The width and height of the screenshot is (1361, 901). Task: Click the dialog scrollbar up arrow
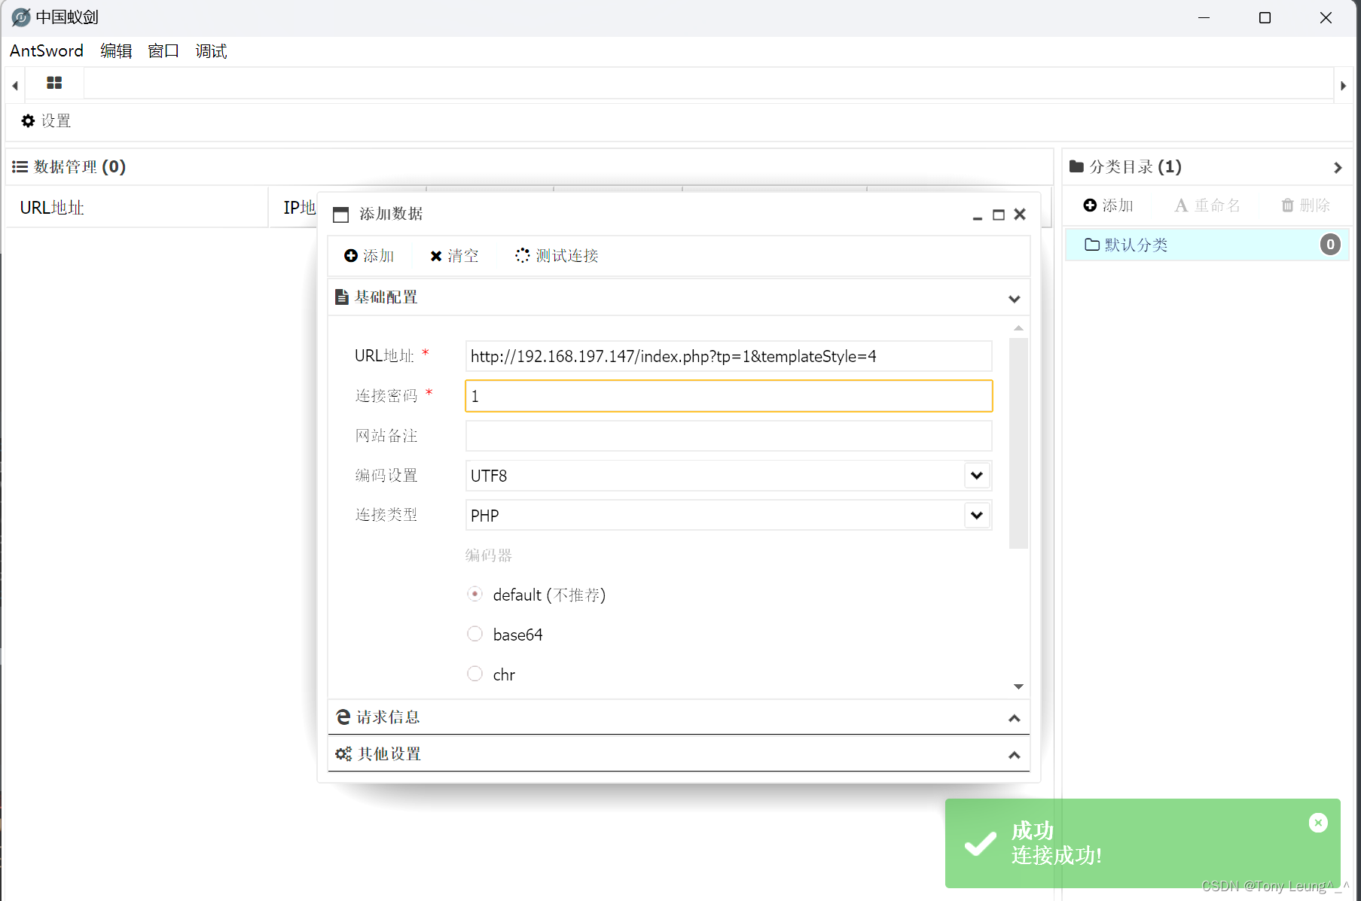point(1018,328)
